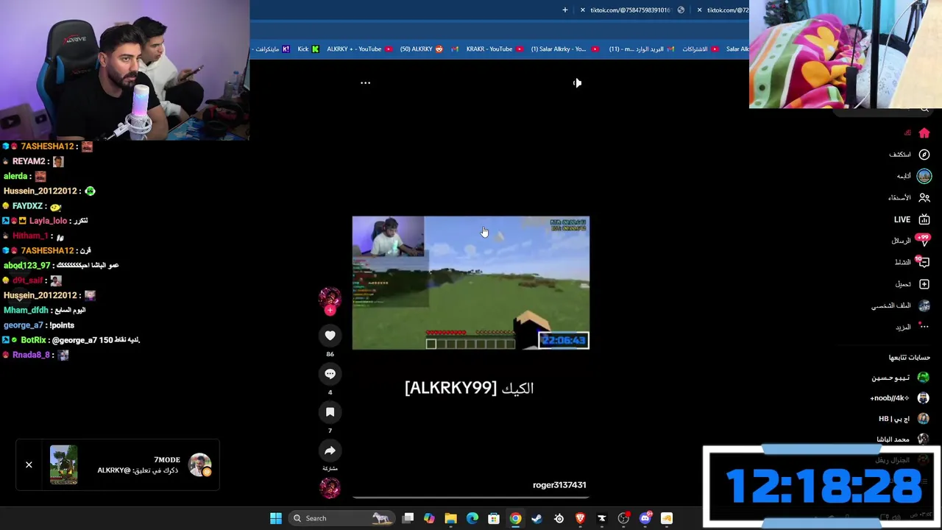The height and width of the screenshot is (530, 942).
Task: Open the Following (أتابعه) sidebar item
Action: [x=914, y=176]
